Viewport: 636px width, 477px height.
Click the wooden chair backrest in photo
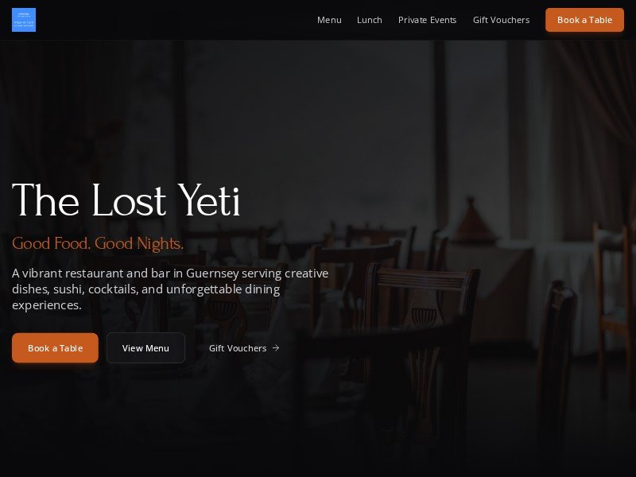[x=422, y=280]
